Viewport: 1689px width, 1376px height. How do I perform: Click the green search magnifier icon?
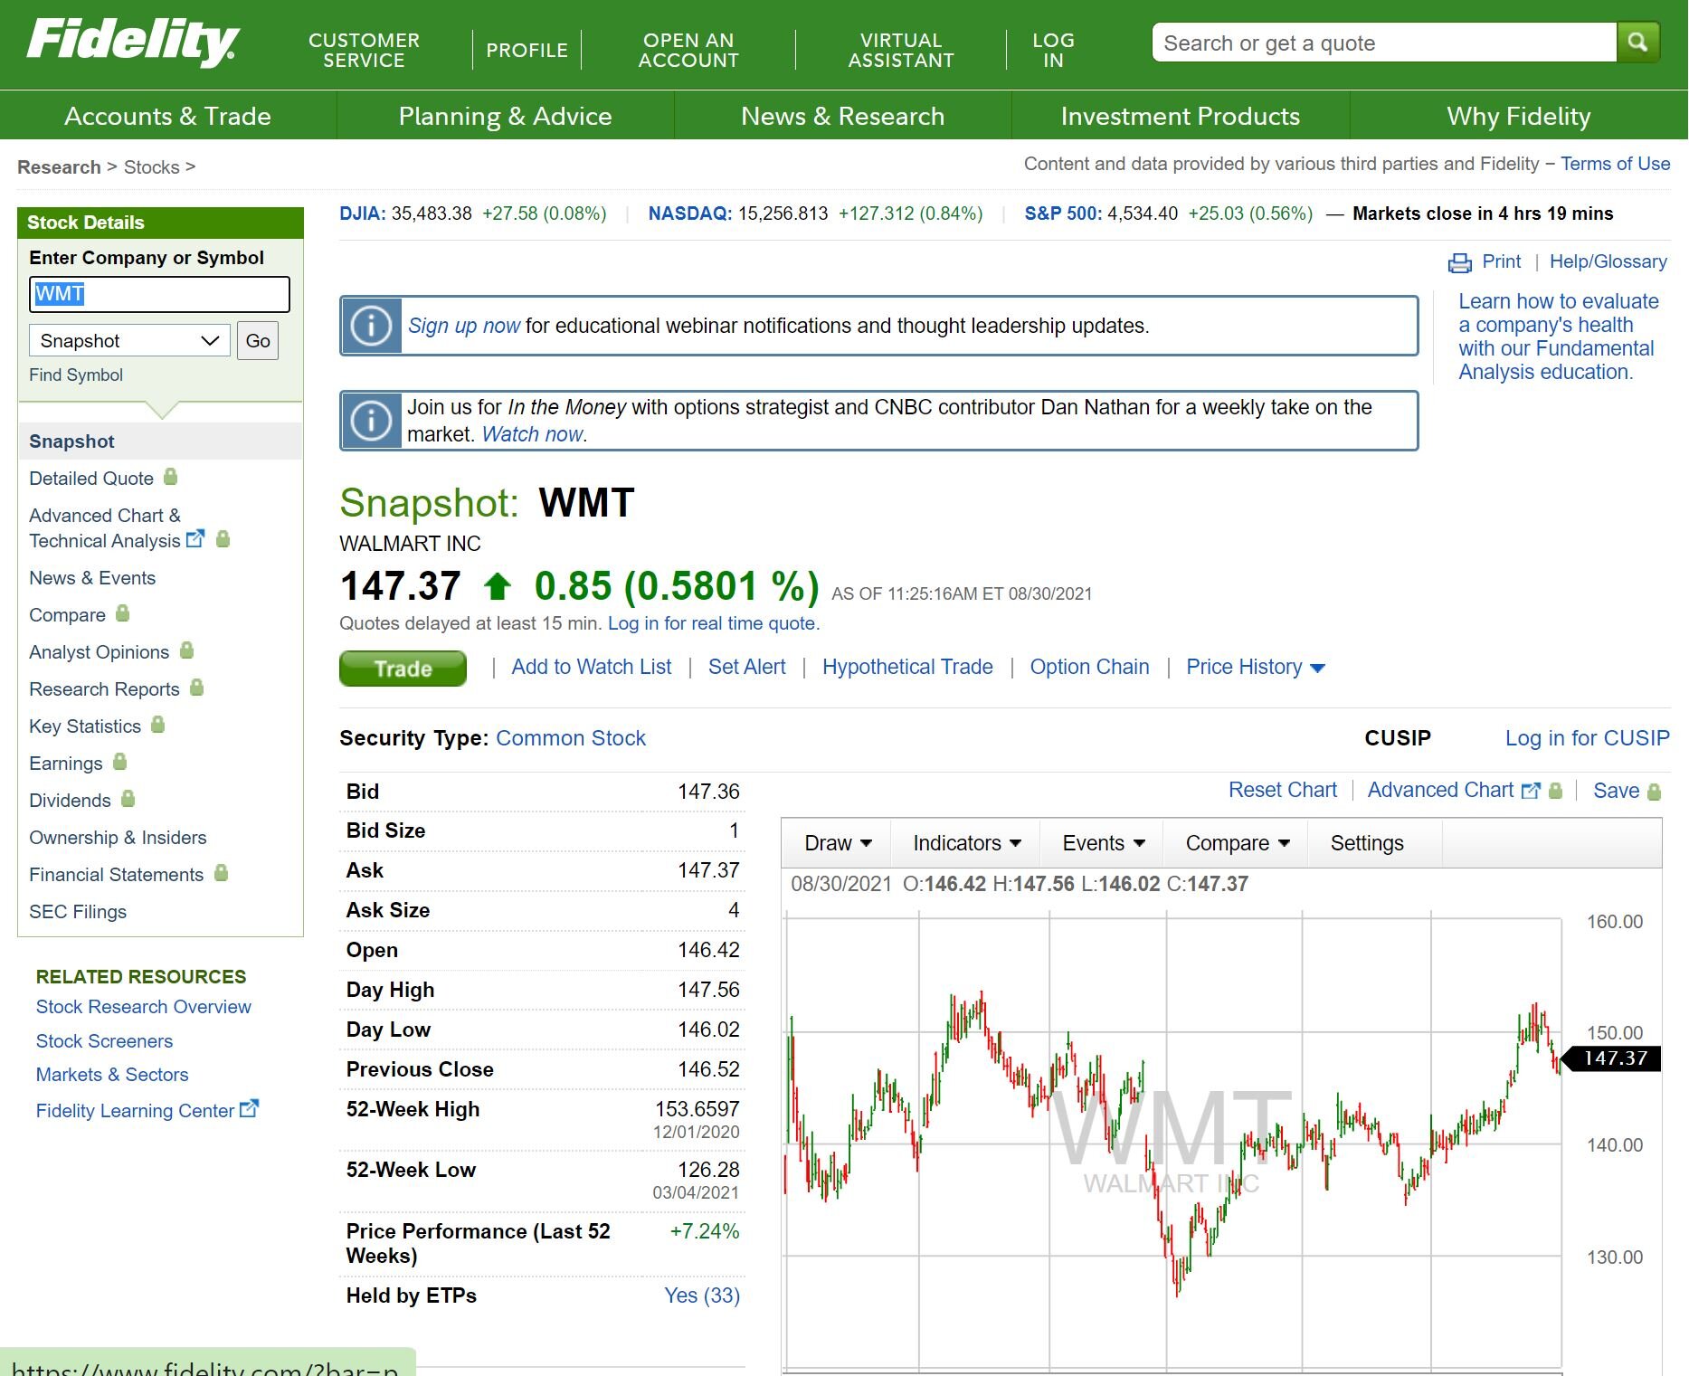point(1637,43)
